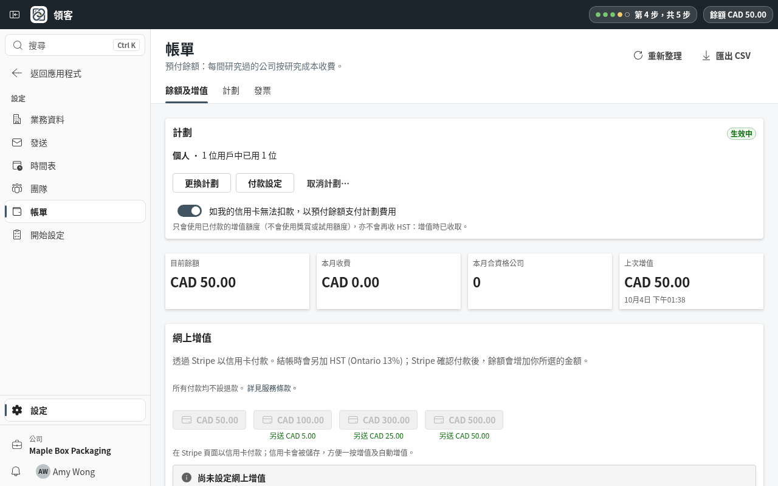The image size is (778, 486).
Task: Select CAD 50.00 top-up amount
Action: point(210,420)
